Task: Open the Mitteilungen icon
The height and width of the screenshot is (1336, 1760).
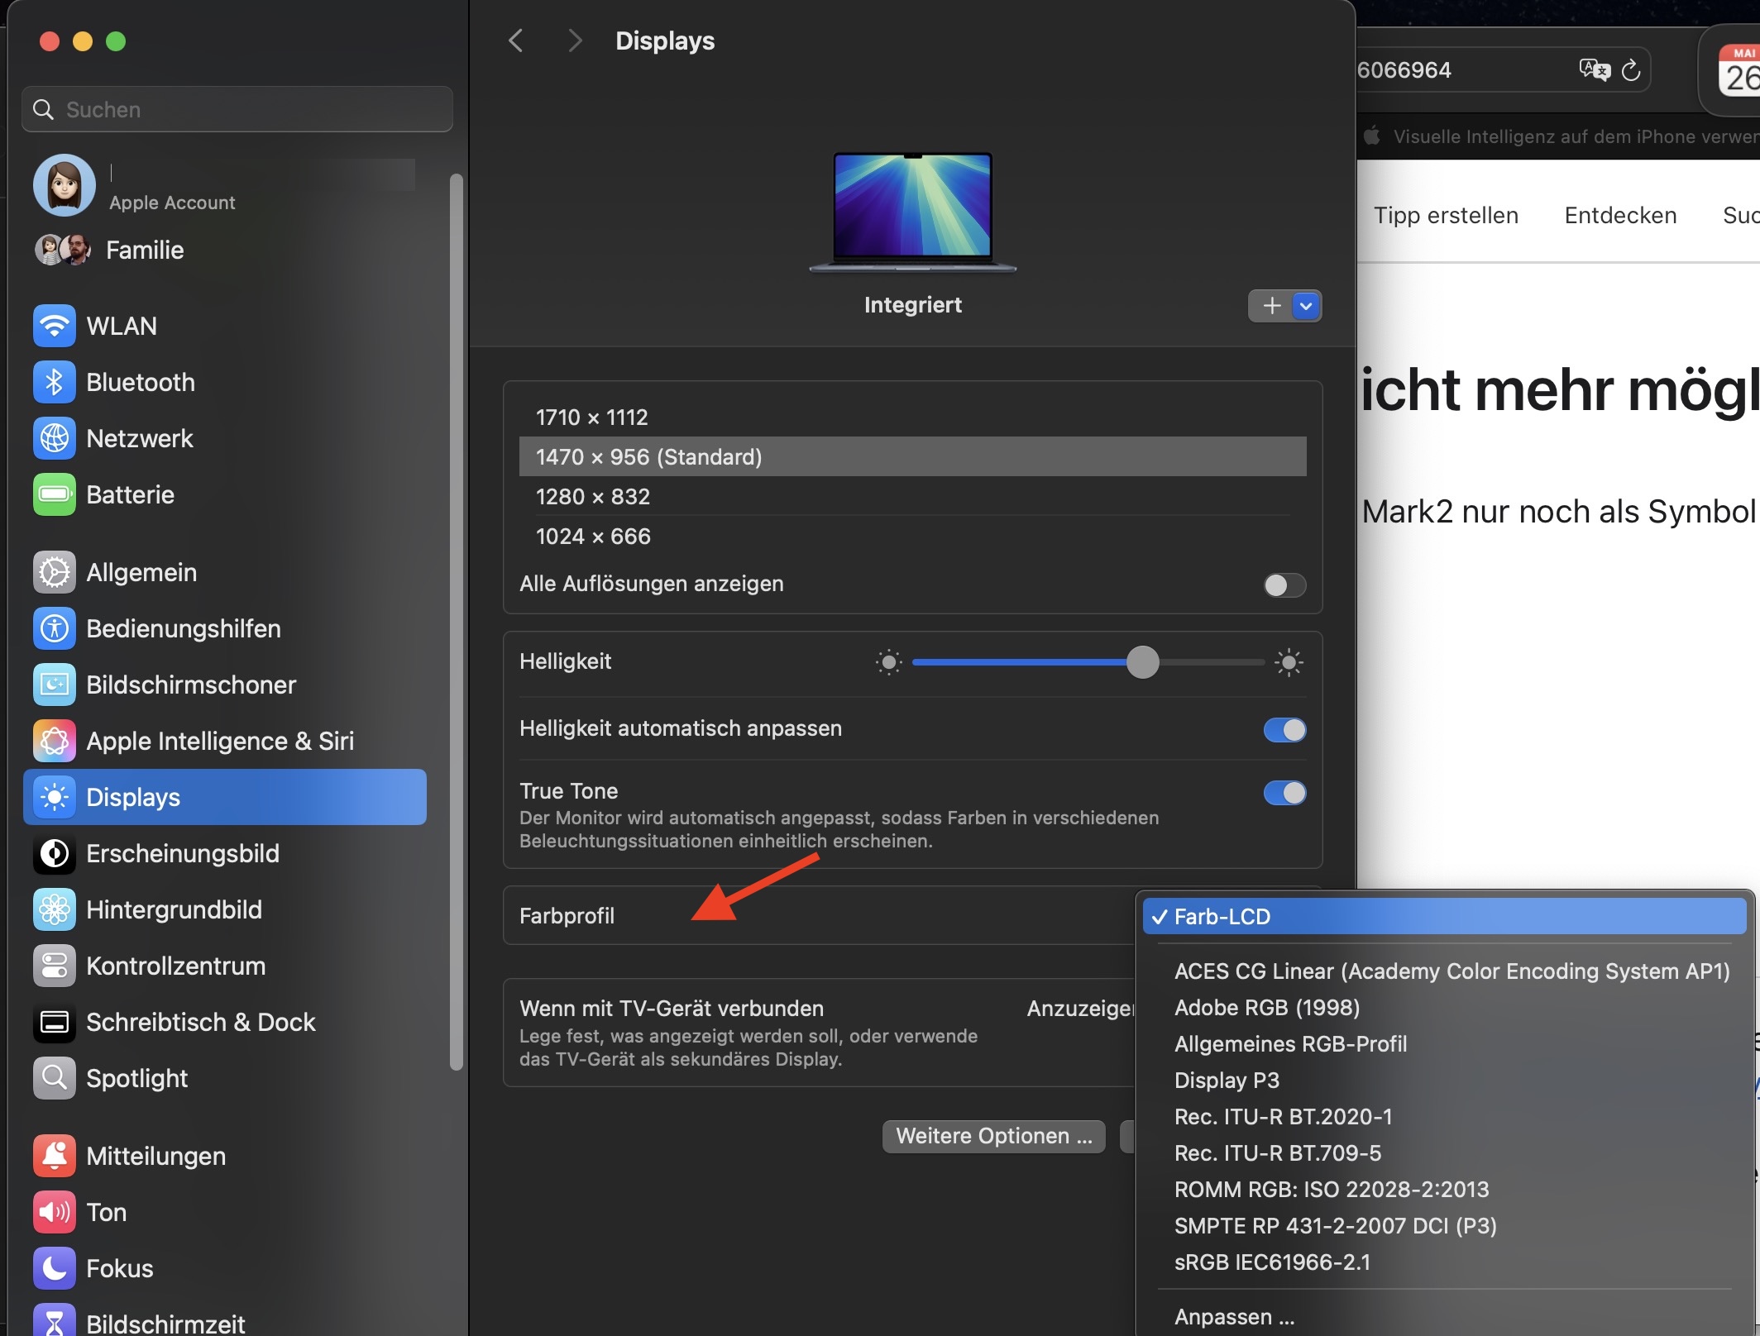Action: (x=55, y=1156)
